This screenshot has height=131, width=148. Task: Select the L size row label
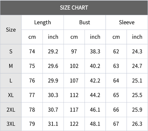(x=11, y=80)
